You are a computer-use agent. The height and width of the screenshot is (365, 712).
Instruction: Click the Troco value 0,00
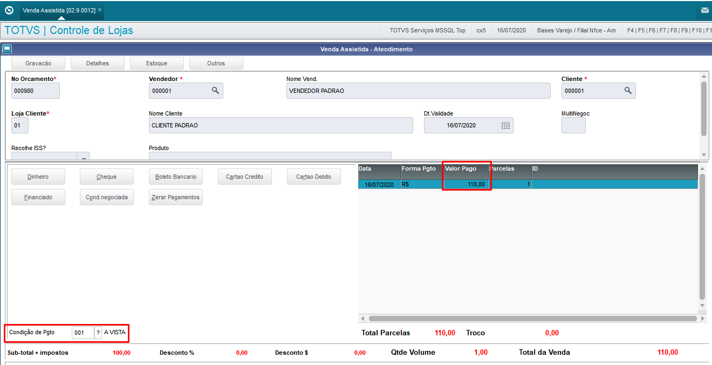click(x=552, y=333)
